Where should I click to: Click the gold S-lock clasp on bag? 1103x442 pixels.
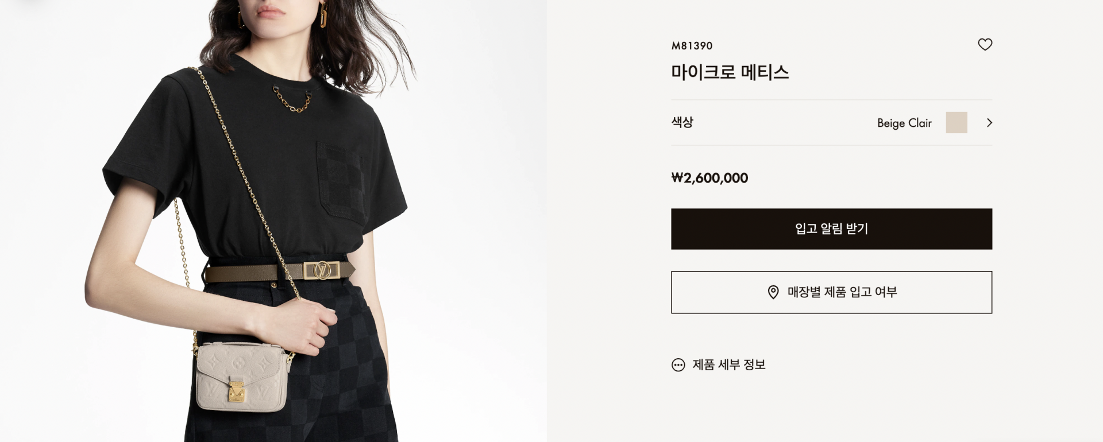point(237,391)
